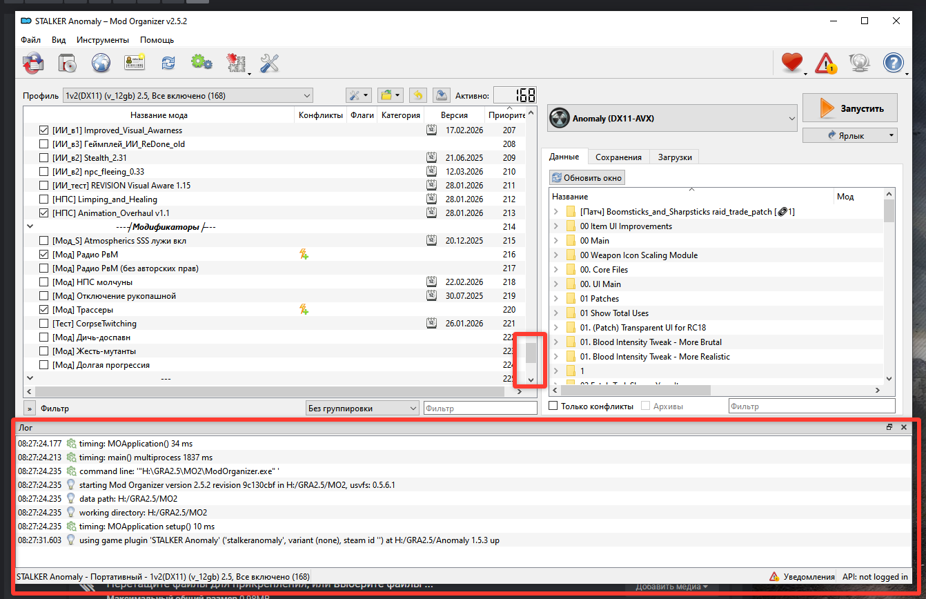
Task: Open the Помощь menu
Action: tap(157, 40)
